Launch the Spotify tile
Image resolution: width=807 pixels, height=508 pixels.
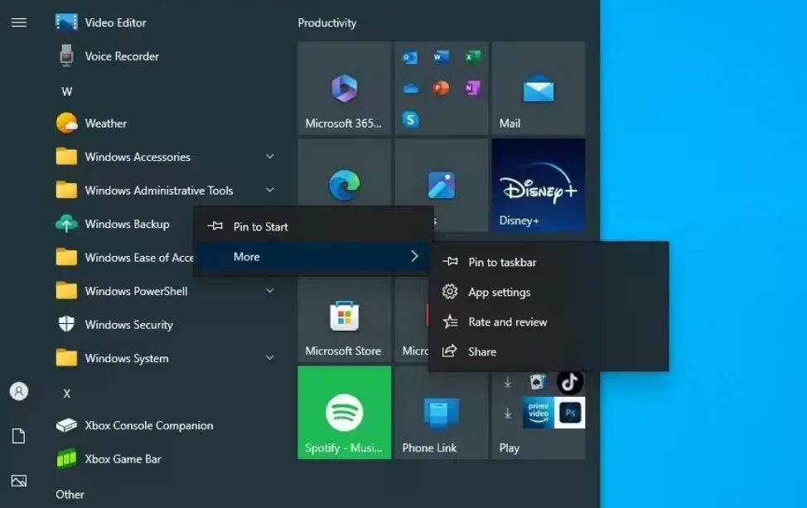(x=345, y=412)
